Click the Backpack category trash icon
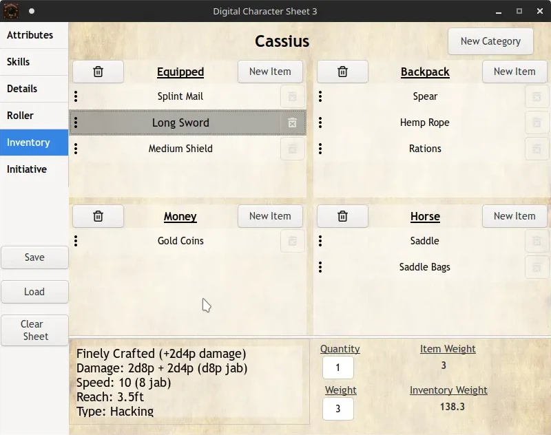This screenshot has height=435, width=551. (342, 72)
